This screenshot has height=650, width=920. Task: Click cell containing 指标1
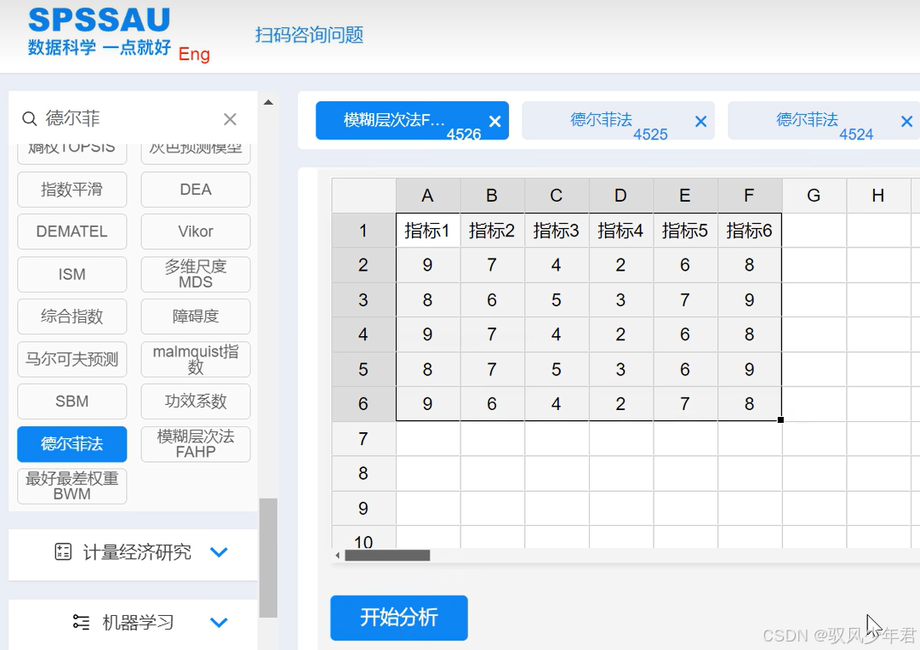coord(428,231)
